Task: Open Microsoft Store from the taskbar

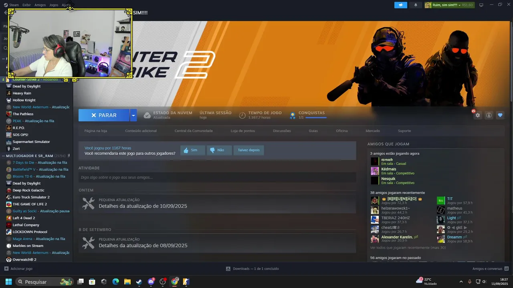Action: click(92, 282)
